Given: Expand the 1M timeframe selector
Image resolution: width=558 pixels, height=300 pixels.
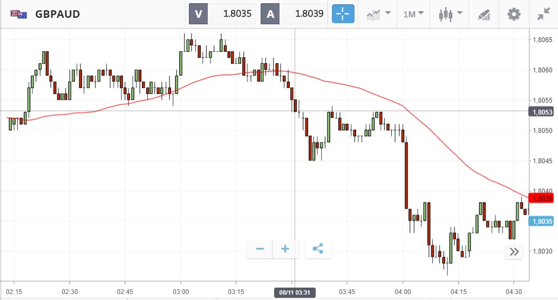Looking at the screenshot, I should pos(413,14).
